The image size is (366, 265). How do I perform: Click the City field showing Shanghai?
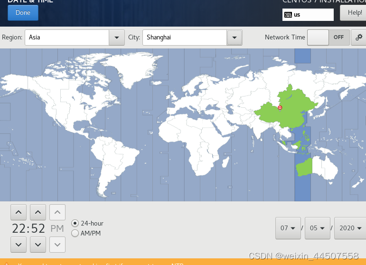(185, 38)
